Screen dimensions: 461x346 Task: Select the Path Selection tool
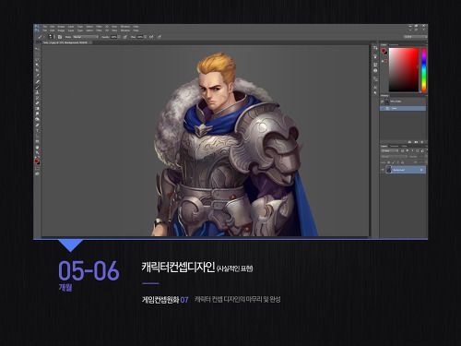tap(38, 136)
